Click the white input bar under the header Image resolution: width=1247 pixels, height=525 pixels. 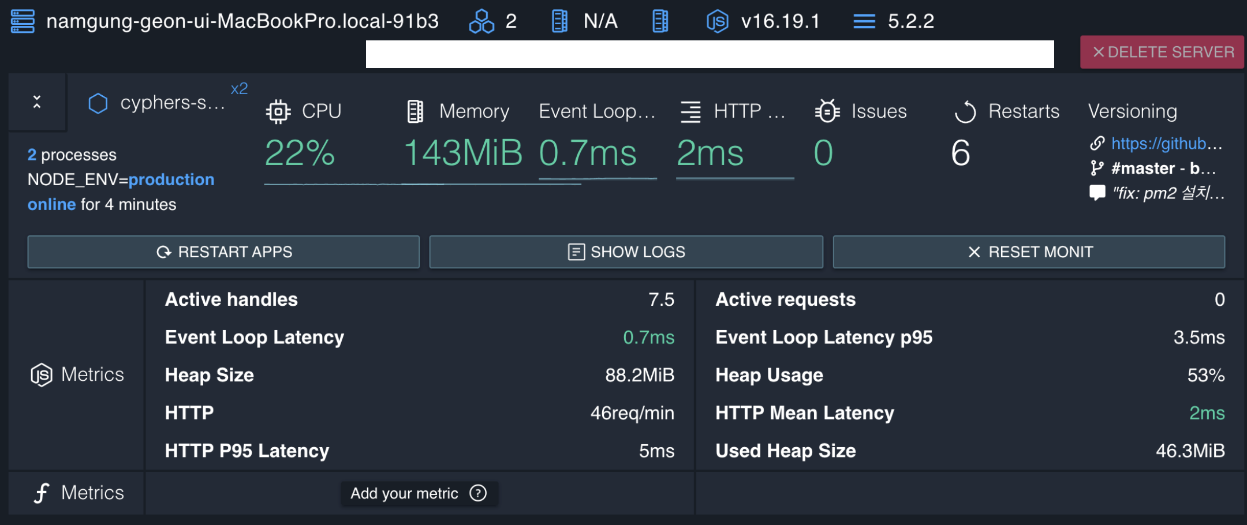(x=710, y=54)
